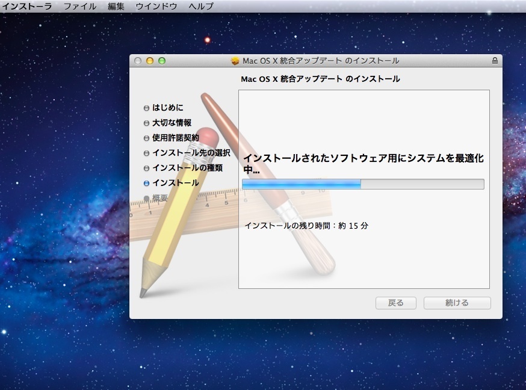Select the 大切な情報 step bullet
The width and height of the screenshot is (526, 390).
(146, 123)
